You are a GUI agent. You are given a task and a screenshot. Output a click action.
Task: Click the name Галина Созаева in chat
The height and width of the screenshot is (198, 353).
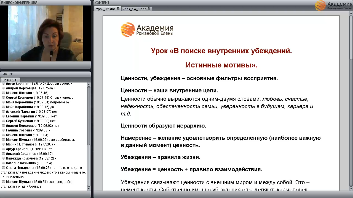click(x=19, y=130)
